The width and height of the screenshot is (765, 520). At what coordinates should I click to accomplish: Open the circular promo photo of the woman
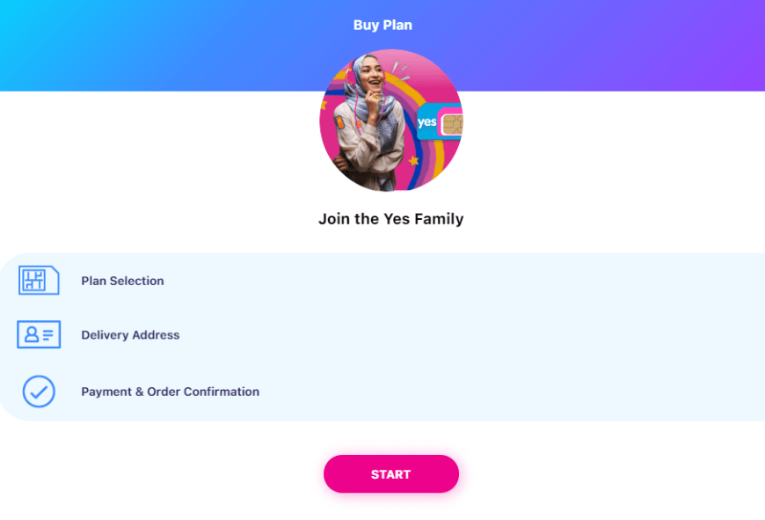point(390,121)
